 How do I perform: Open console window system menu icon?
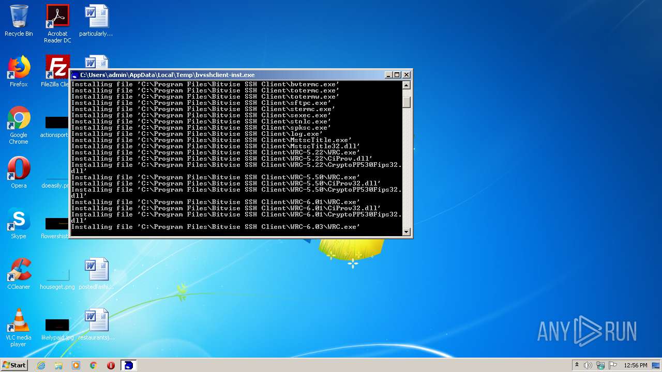coord(75,75)
